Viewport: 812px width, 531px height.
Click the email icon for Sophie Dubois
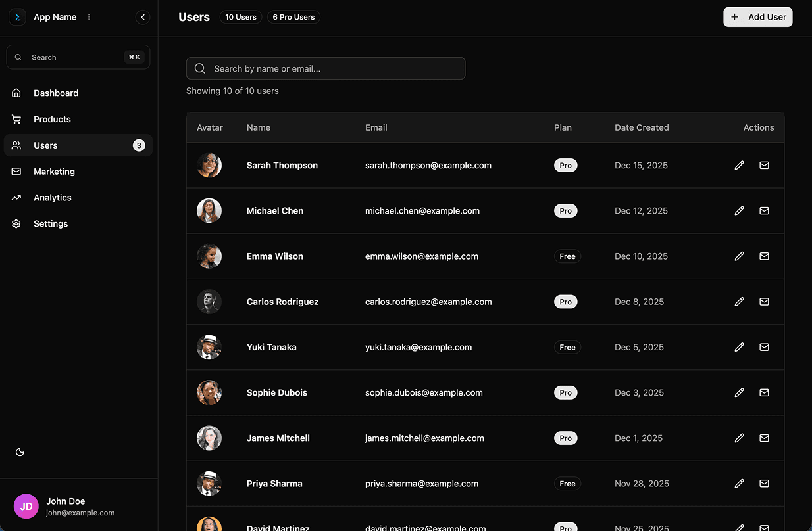point(764,392)
